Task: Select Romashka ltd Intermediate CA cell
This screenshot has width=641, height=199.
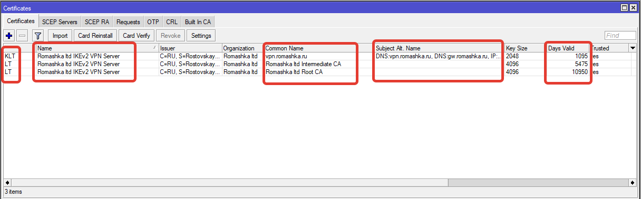Action: pos(319,64)
